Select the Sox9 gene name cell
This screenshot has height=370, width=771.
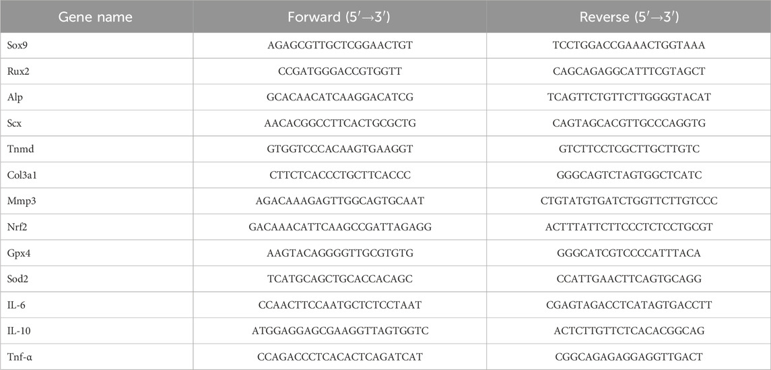(x=96, y=45)
